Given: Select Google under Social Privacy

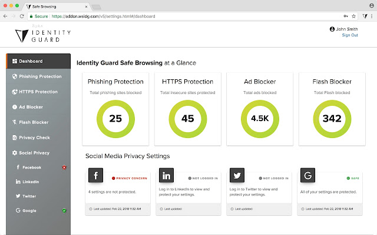Looking at the screenshot, I should pyautogui.click(x=29, y=210).
